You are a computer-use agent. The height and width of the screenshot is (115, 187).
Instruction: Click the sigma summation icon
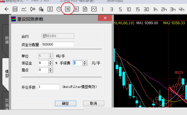pyautogui.click(x=50, y=9)
